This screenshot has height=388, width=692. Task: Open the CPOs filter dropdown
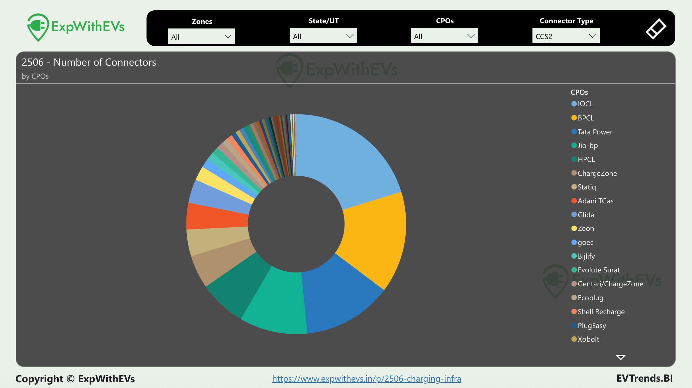coord(444,36)
